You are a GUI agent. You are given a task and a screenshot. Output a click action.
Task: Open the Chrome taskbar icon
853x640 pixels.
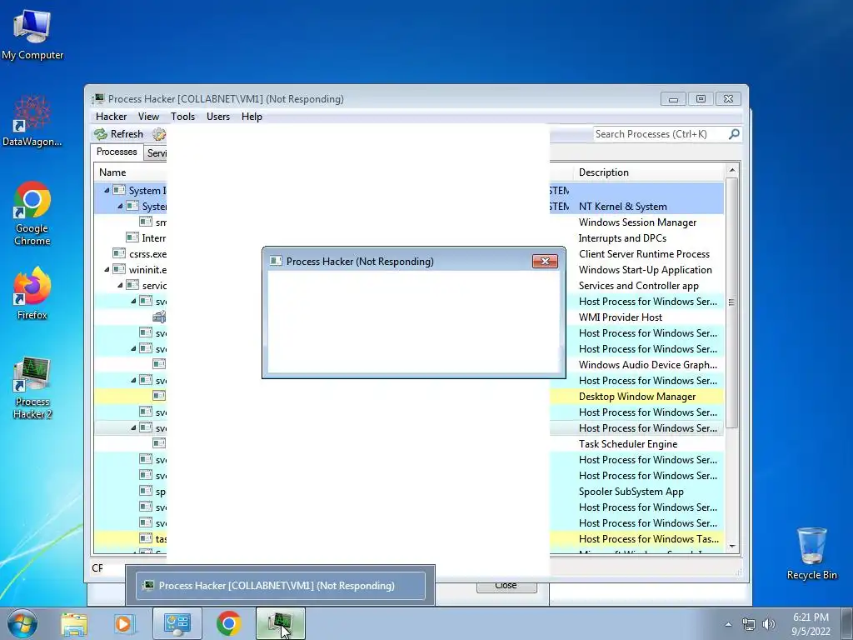228,623
